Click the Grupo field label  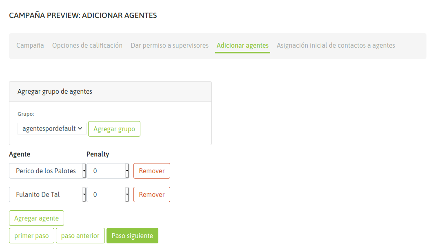[26, 114]
